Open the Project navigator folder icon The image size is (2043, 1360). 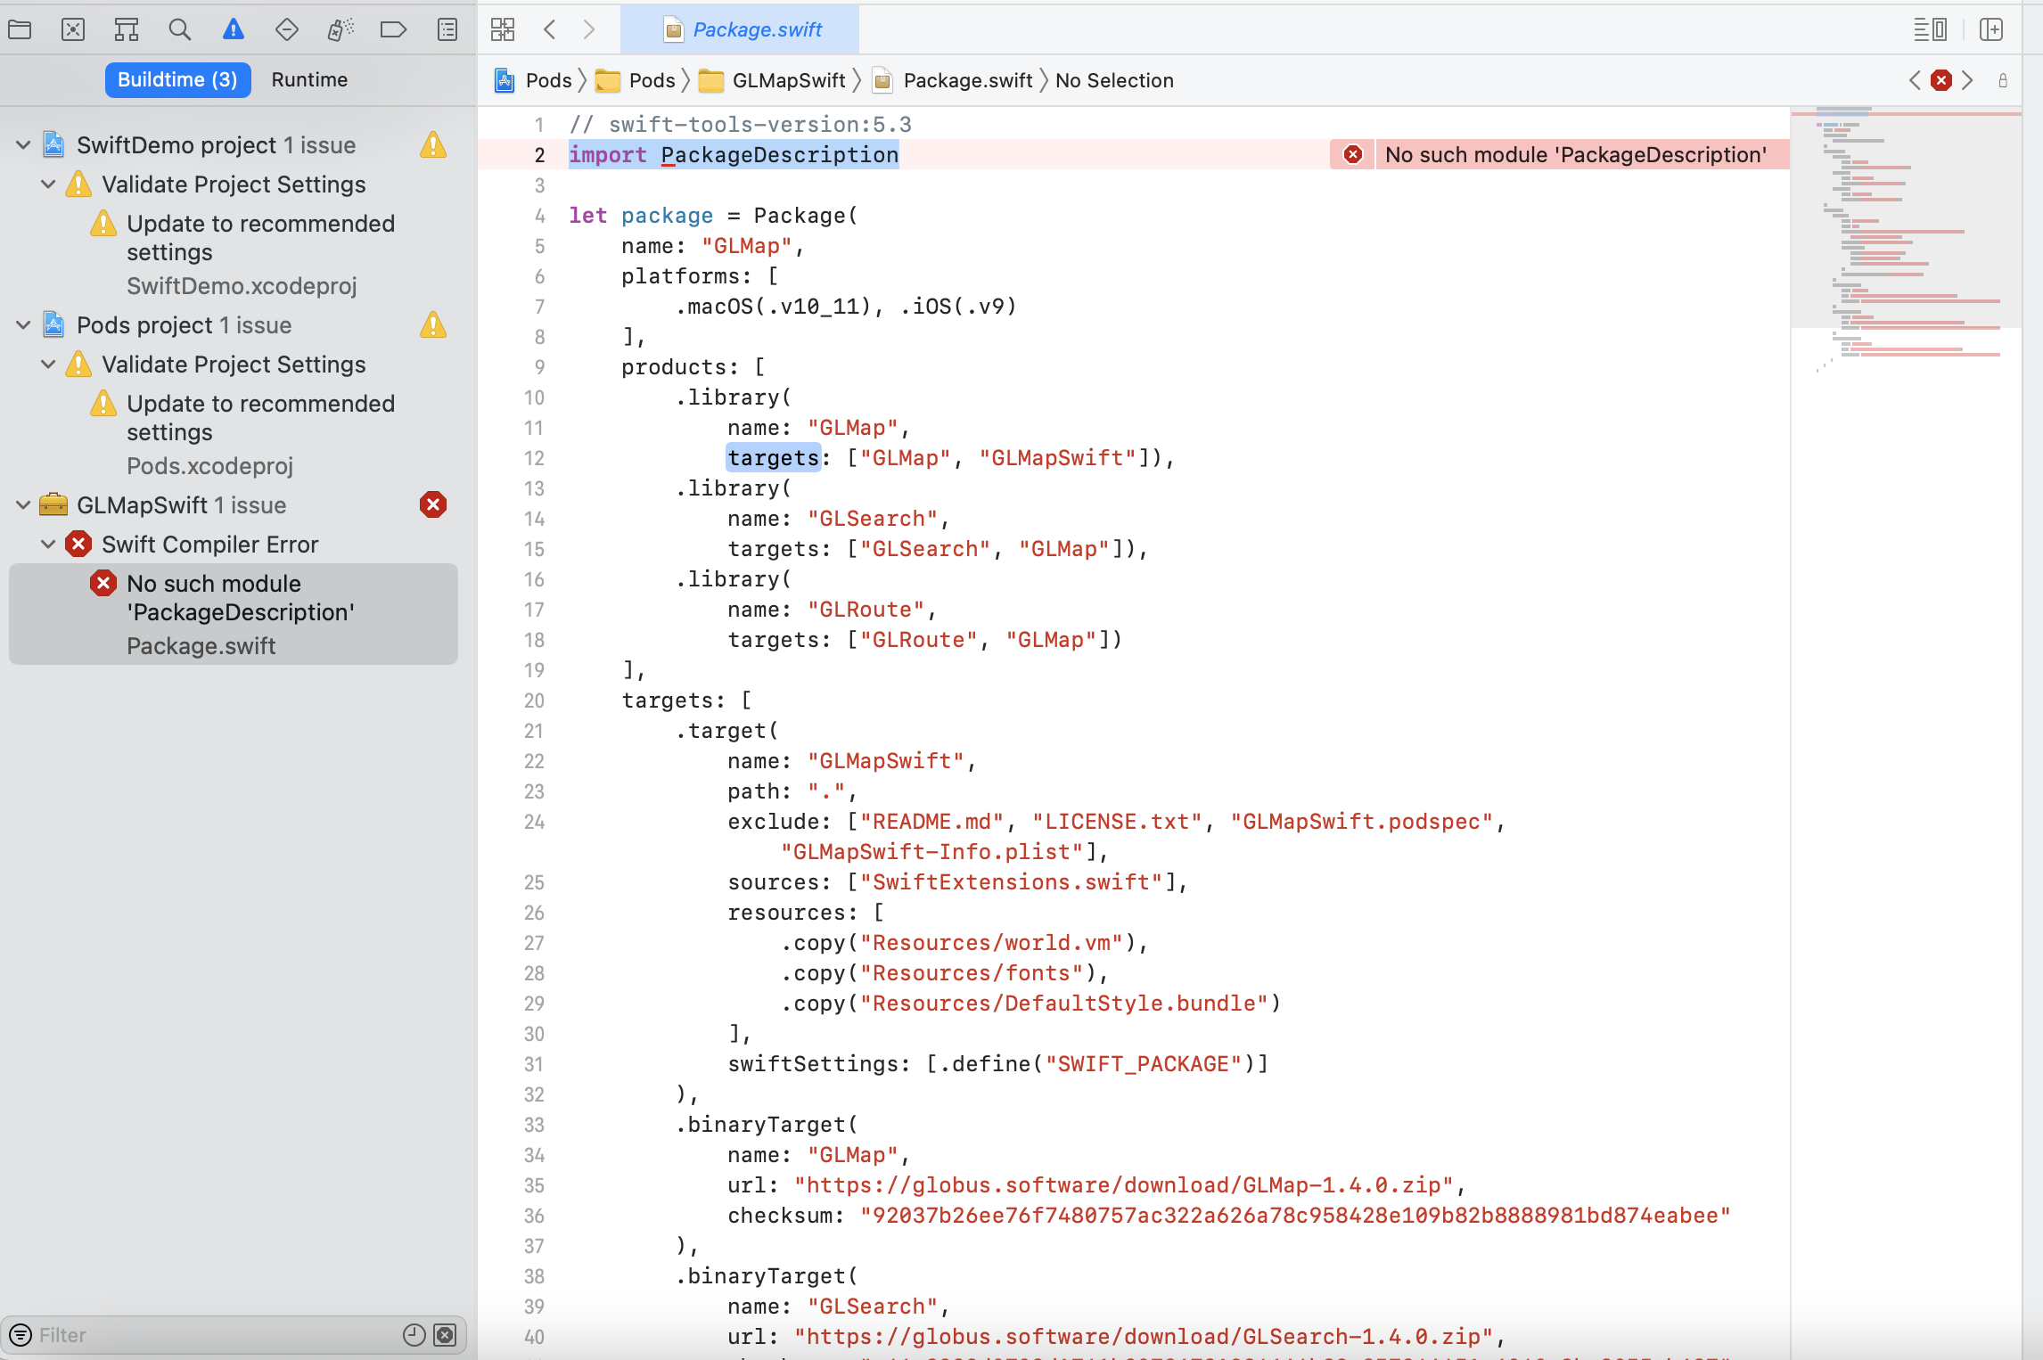tap(20, 29)
